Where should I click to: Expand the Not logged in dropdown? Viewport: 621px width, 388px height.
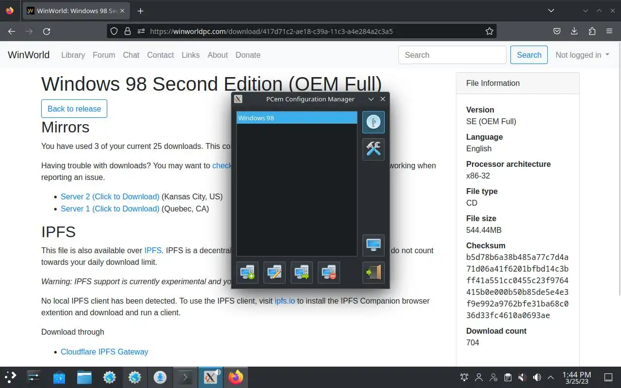point(582,55)
